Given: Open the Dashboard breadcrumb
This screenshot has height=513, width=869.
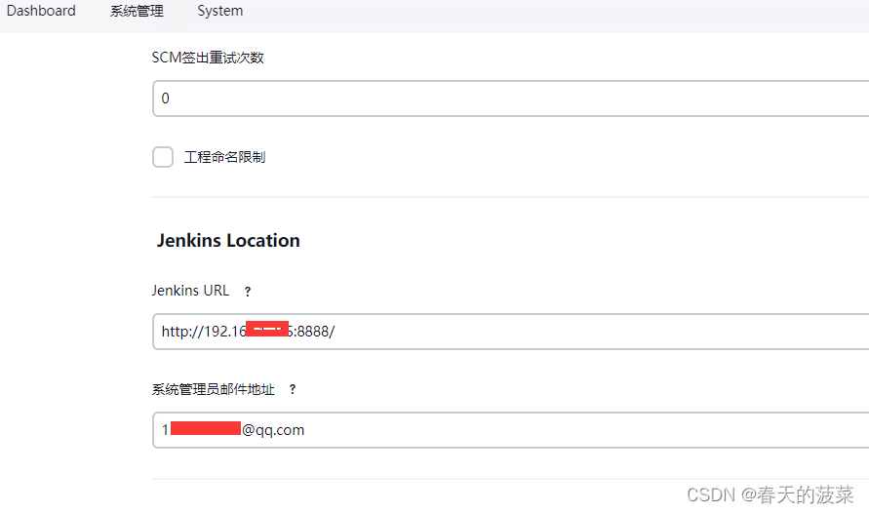Looking at the screenshot, I should (41, 11).
